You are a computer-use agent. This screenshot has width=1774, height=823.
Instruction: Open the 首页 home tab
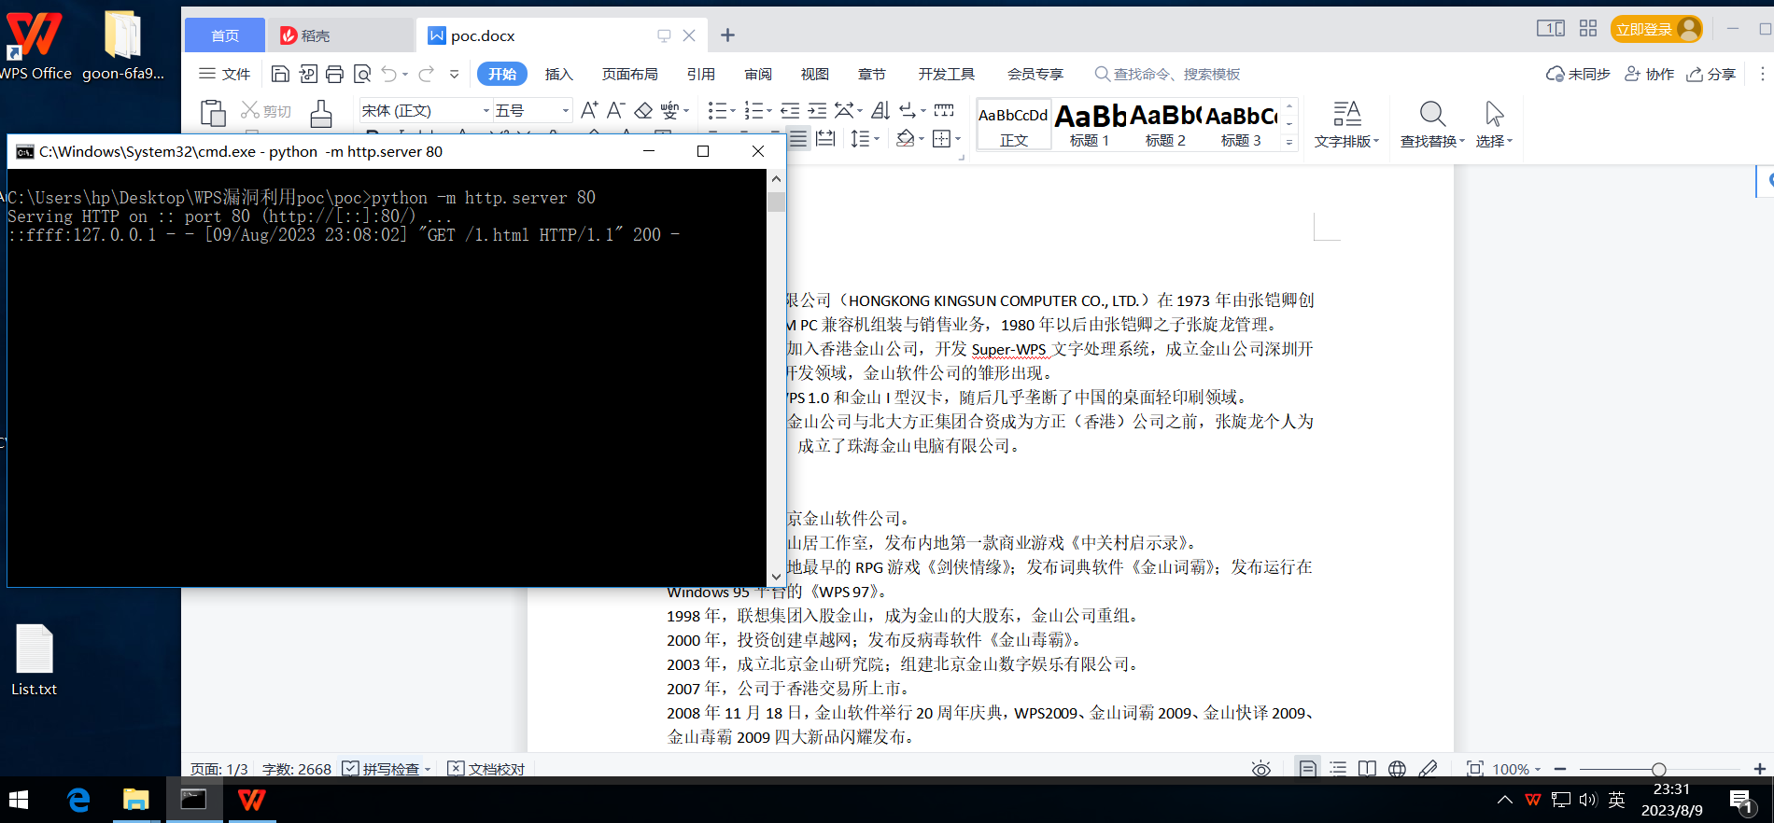(x=225, y=35)
